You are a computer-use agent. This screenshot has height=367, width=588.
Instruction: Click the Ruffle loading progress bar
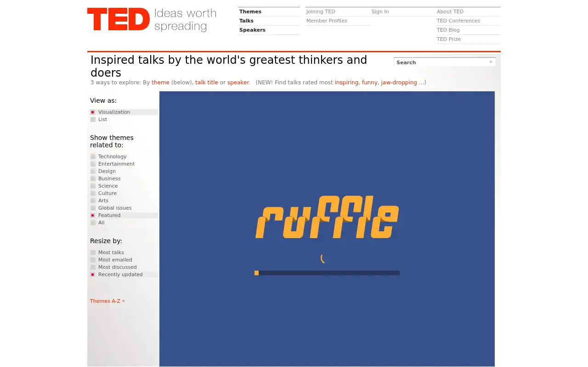[x=327, y=273]
